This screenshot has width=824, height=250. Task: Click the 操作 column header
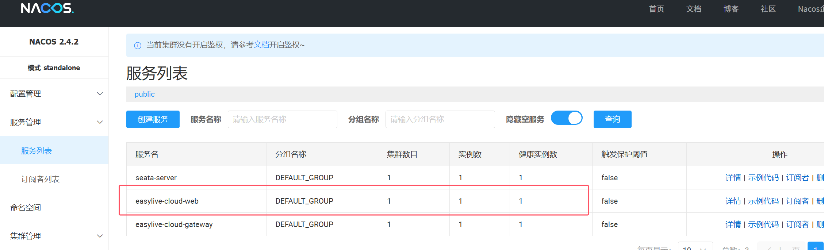tap(780, 154)
